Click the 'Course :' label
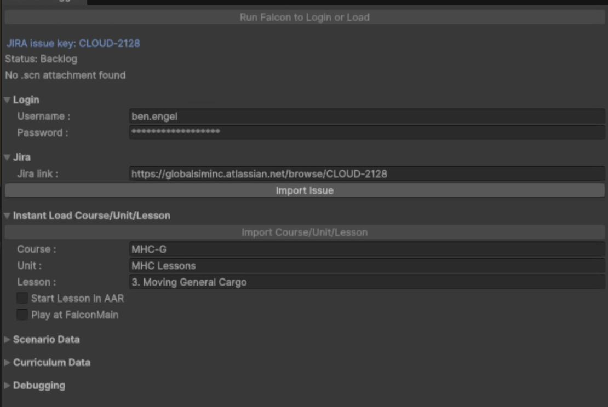This screenshot has height=407, width=608. (37, 249)
